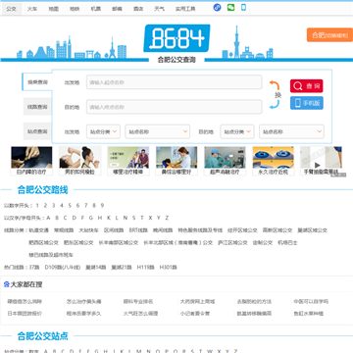Image resolution: width=353 pixels, height=353 pixels.
Task: Open the 白内障的治疗 ad thumbnail
Action: pyautogui.click(x=31, y=161)
